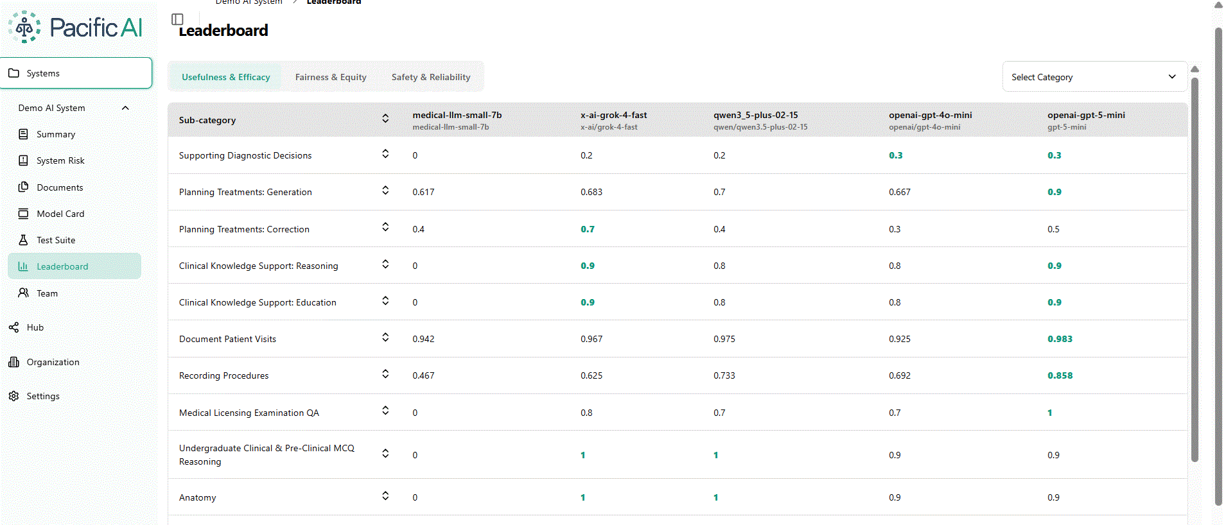This screenshot has width=1224, height=525.
Task: Click the qwen3_5-plus-02-15 column header
Action: [x=760, y=120]
